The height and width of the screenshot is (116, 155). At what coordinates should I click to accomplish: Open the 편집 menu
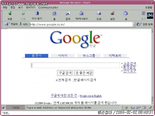(13, 7)
